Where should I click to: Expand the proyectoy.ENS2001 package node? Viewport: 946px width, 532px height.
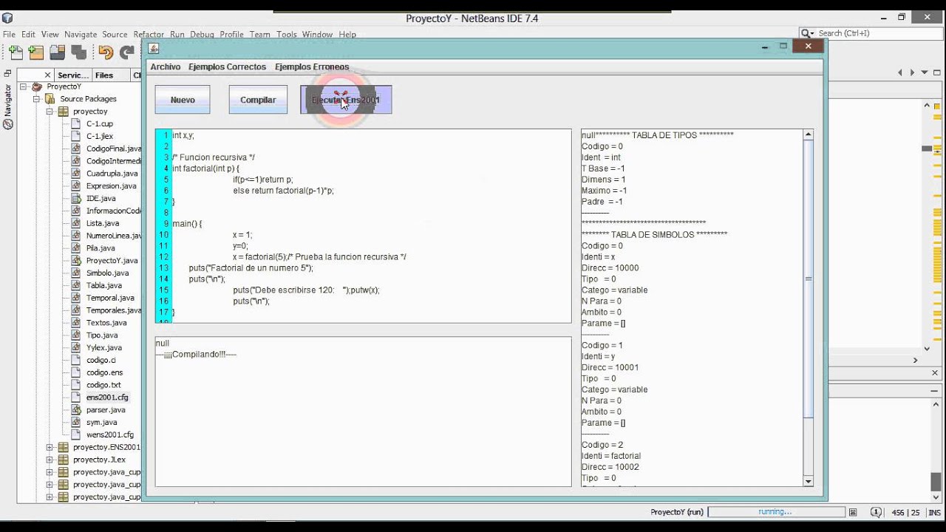50,447
